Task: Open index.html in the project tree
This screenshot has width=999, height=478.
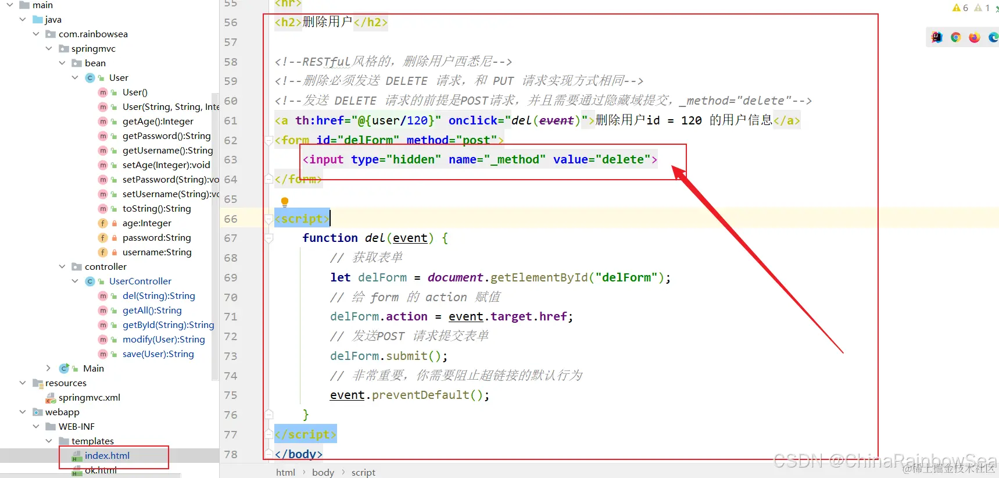Action: pyautogui.click(x=107, y=455)
